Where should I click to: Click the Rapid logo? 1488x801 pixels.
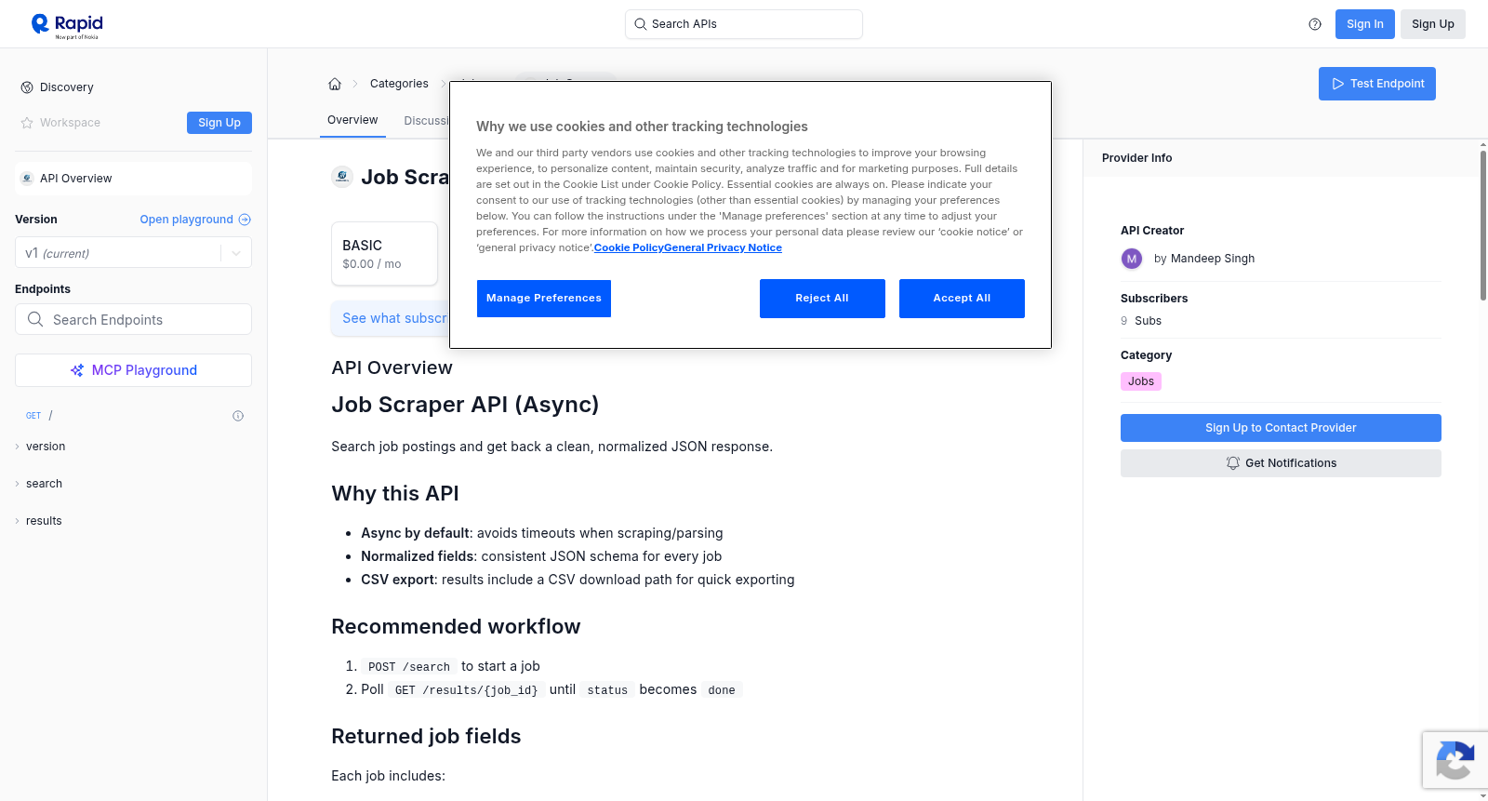[x=67, y=25]
